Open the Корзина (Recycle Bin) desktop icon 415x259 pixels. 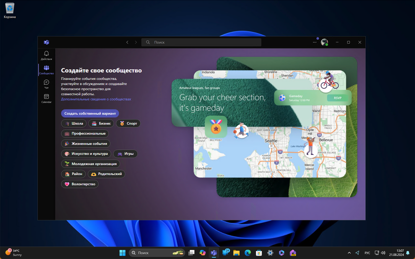[10, 11]
